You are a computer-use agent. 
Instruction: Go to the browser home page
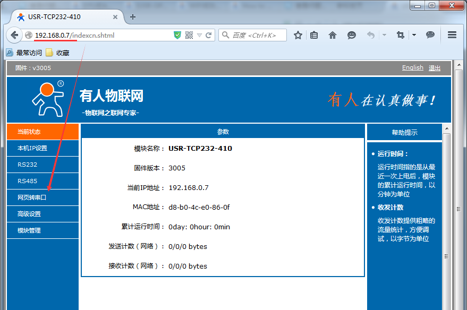[x=333, y=36]
